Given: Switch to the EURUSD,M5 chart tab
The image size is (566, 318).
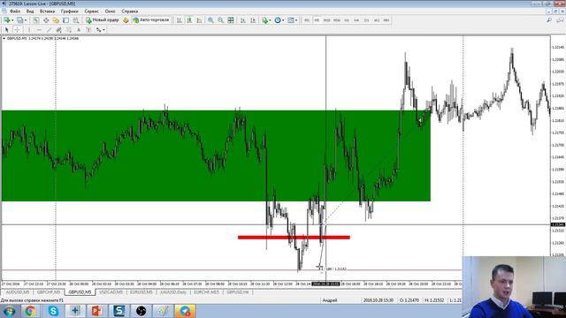Looking at the screenshot, I should [141, 292].
